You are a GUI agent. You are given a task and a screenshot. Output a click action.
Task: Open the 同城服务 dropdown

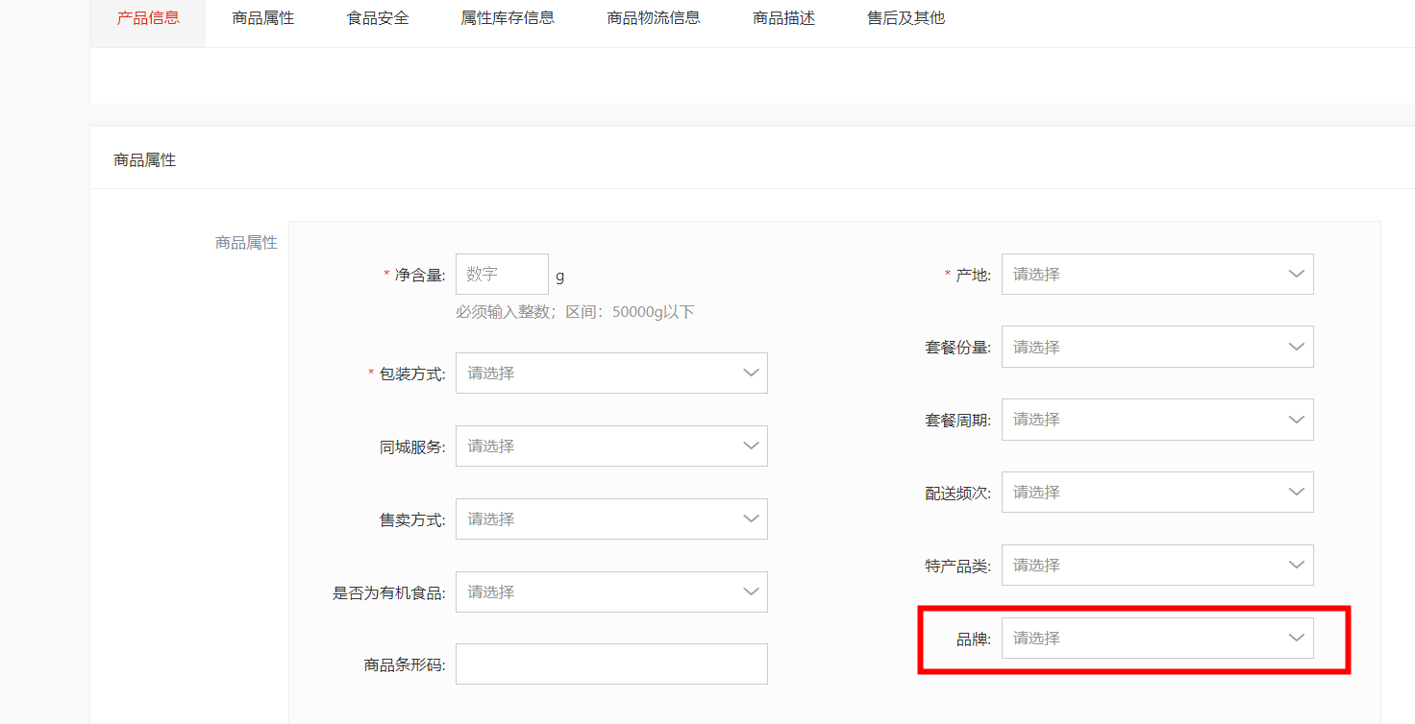click(x=611, y=446)
